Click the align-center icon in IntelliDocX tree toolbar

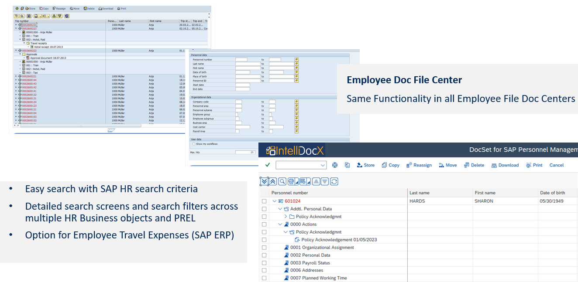(x=316, y=181)
